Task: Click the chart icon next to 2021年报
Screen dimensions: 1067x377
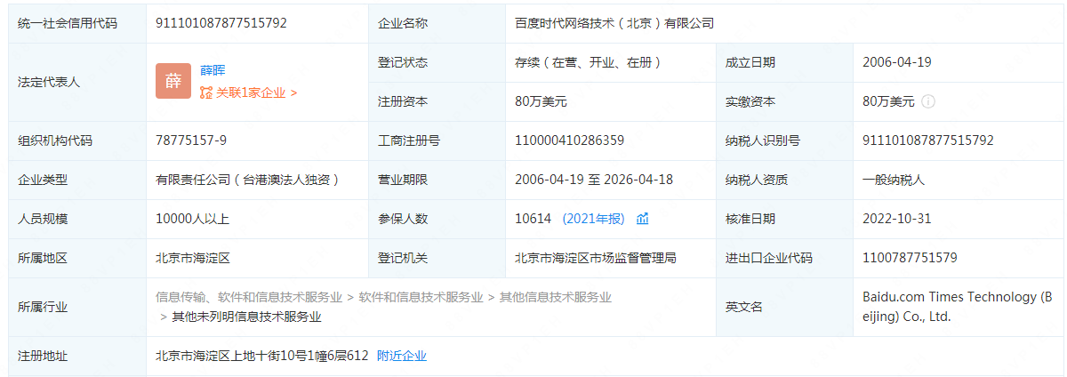Action: pos(643,219)
